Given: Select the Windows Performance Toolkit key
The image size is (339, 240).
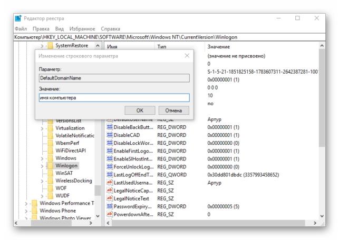Looking at the screenshot, I should click(x=66, y=203).
